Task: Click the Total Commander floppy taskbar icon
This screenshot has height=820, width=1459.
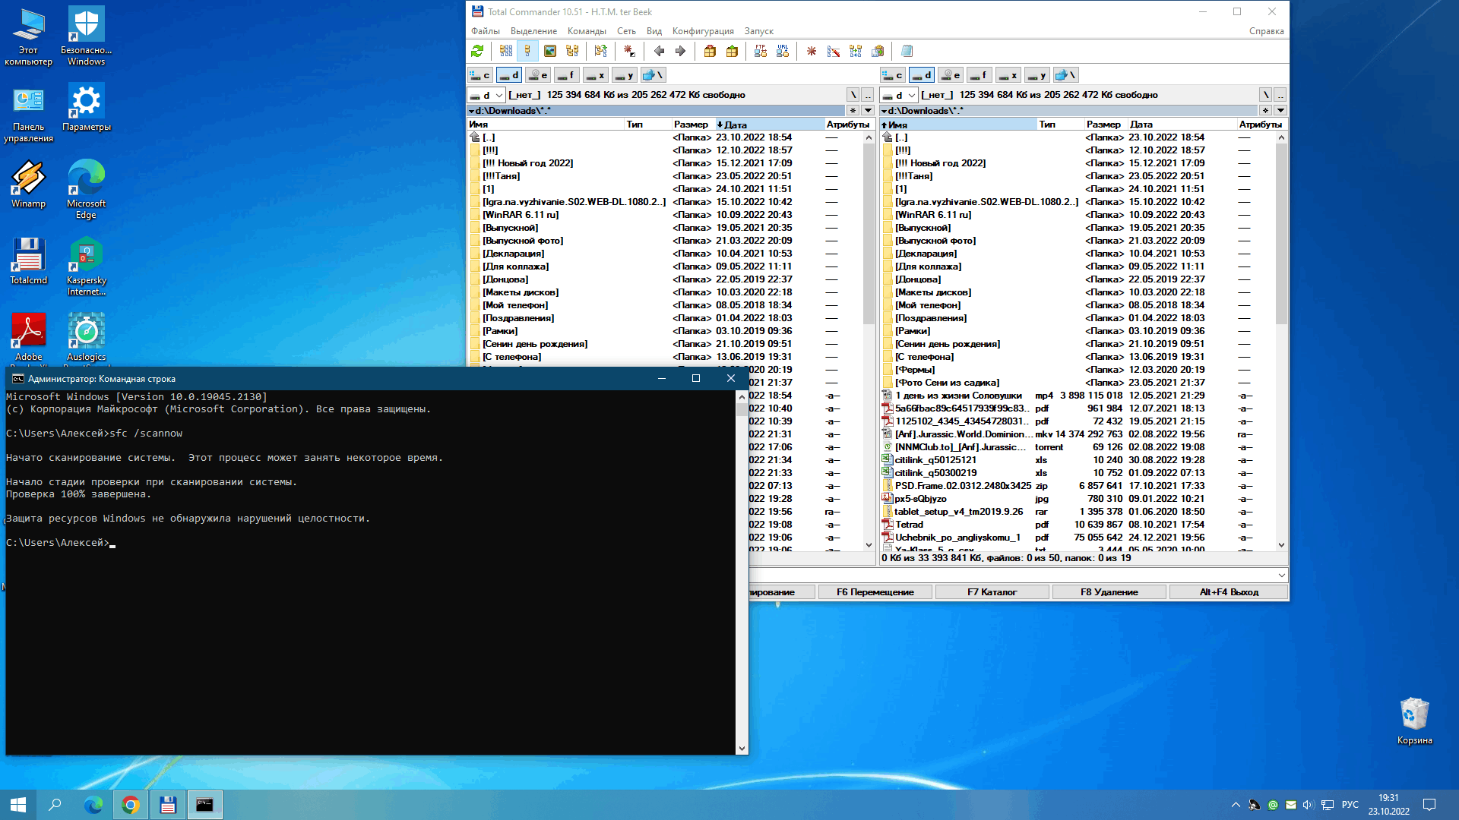Action: click(x=168, y=805)
